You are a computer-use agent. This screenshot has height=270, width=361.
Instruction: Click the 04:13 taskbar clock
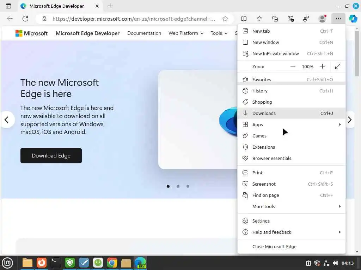[347, 263]
